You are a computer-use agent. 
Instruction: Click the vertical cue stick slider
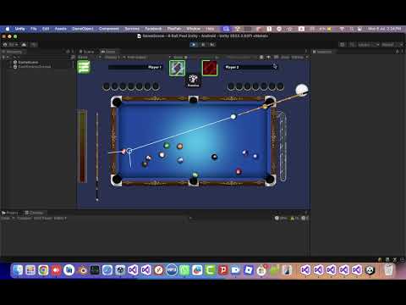point(97,157)
